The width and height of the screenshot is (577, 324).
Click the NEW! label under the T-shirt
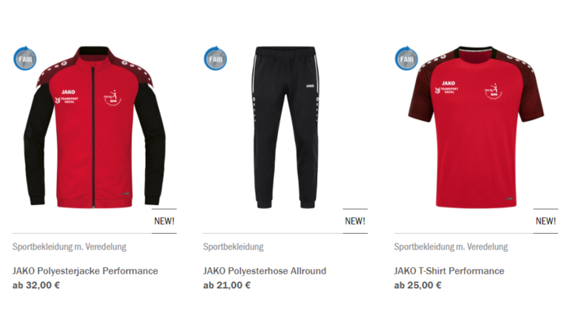546,221
